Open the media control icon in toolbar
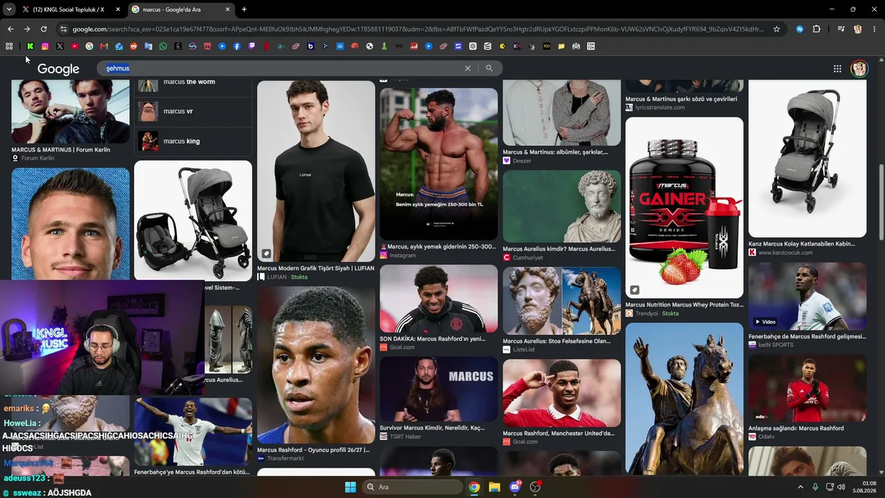 [x=841, y=29]
